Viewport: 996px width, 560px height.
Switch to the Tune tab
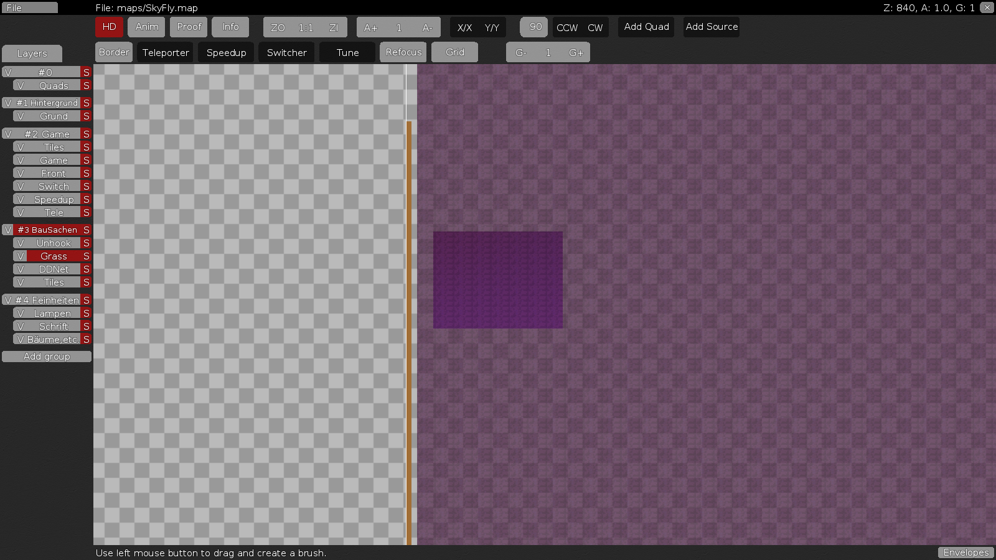coord(346,52)
